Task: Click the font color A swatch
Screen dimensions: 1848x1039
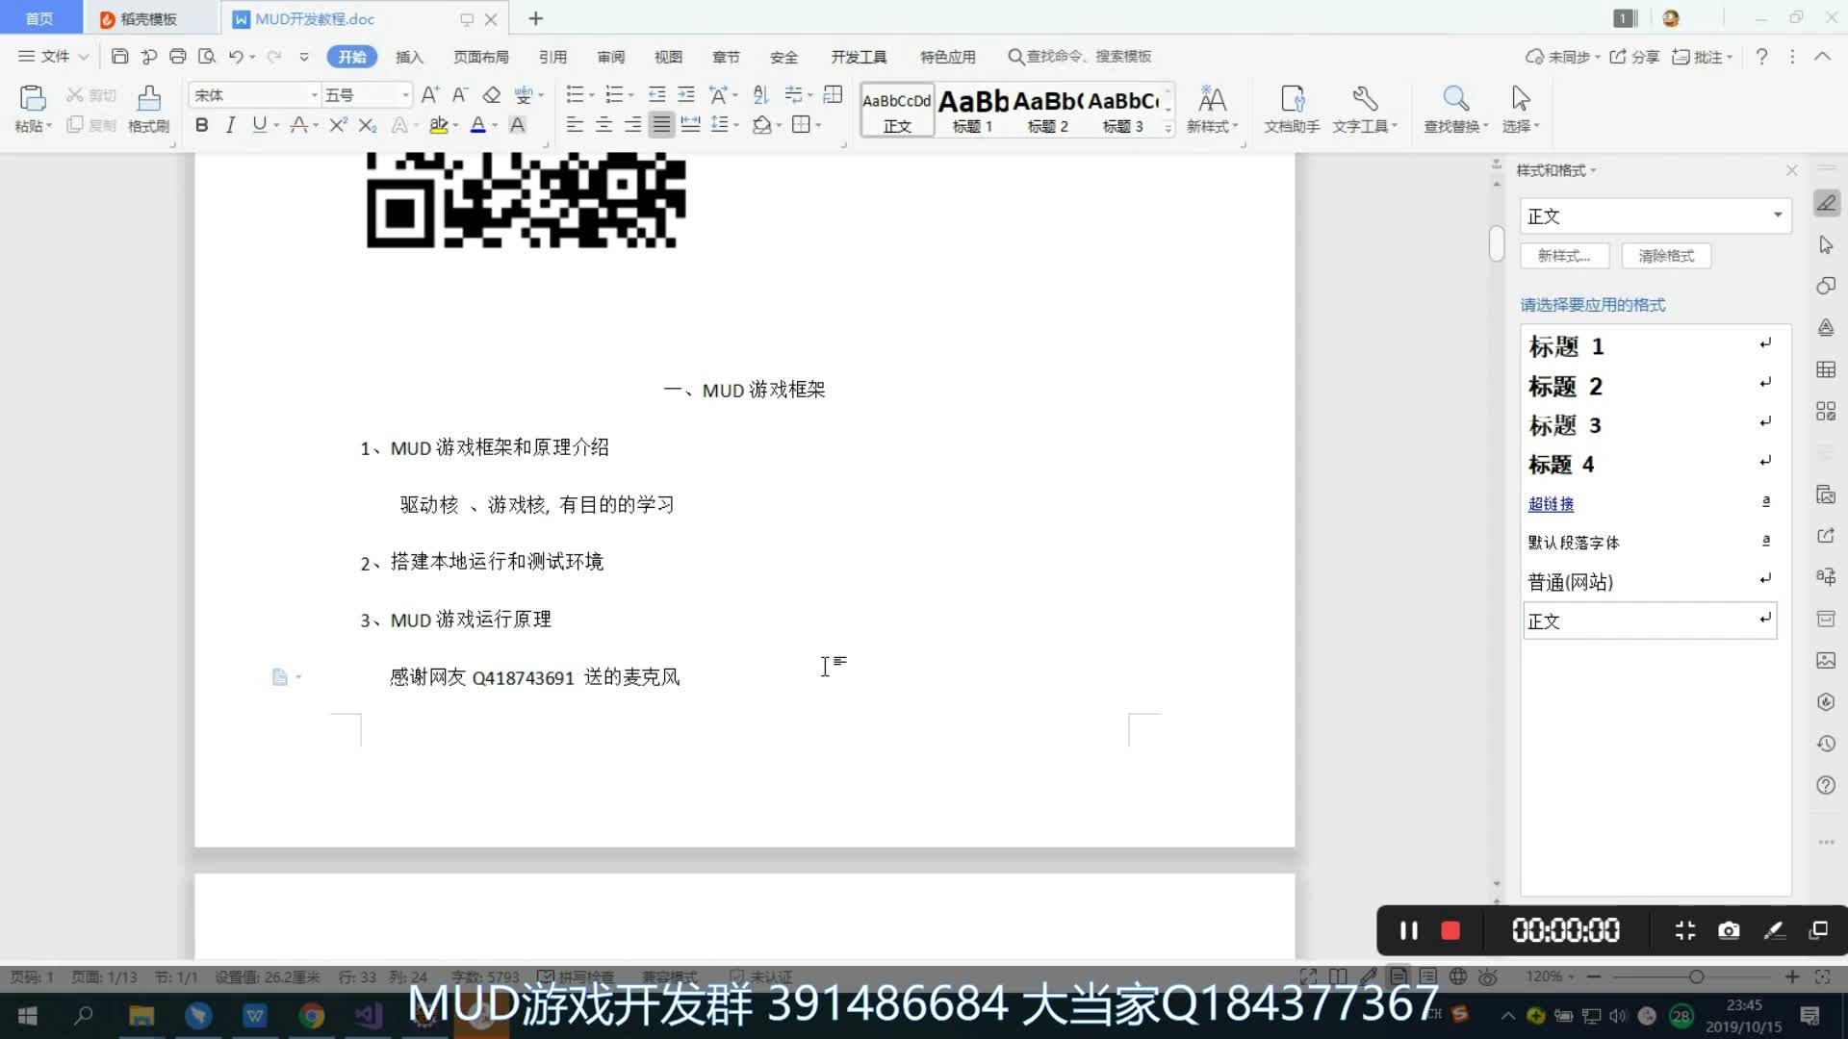Action: coord(477,125)
